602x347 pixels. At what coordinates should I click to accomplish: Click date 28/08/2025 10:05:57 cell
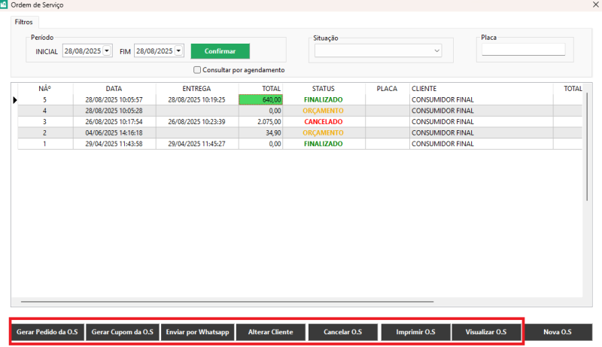[114, 100]
